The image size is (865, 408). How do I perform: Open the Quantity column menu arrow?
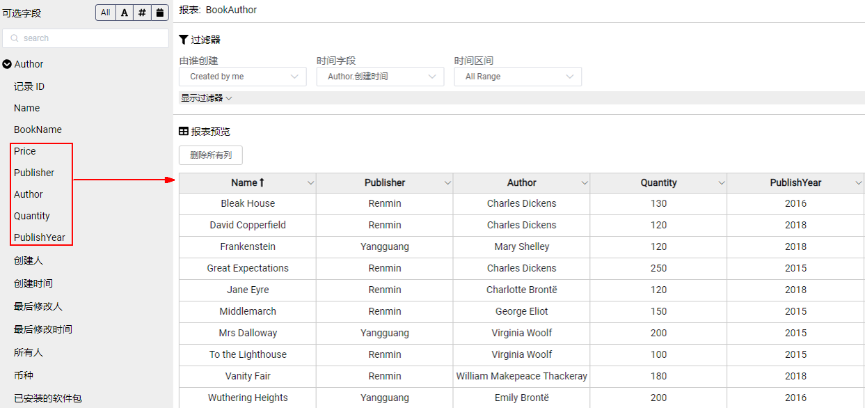pyautogui.click(x=722, y=183)
